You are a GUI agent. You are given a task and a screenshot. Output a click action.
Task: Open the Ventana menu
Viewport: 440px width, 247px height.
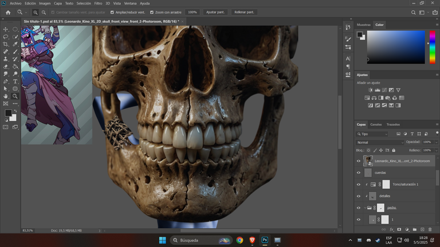click(130, 3)
